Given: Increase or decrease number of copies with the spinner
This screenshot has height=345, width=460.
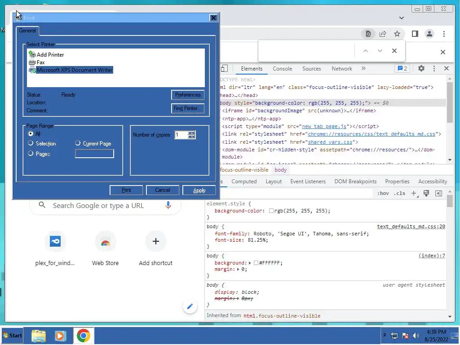Looking at the screenshot, I should (x=191, y=135).
